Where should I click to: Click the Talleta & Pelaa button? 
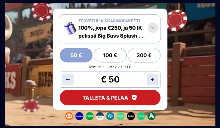coord(110,98)
